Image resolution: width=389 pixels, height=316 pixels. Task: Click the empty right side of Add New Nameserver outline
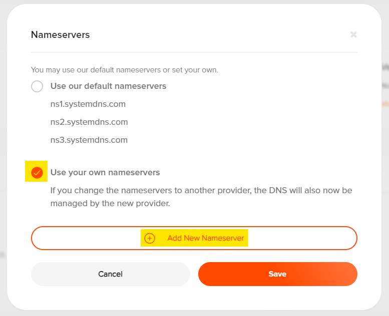click(x=302, y=238)
